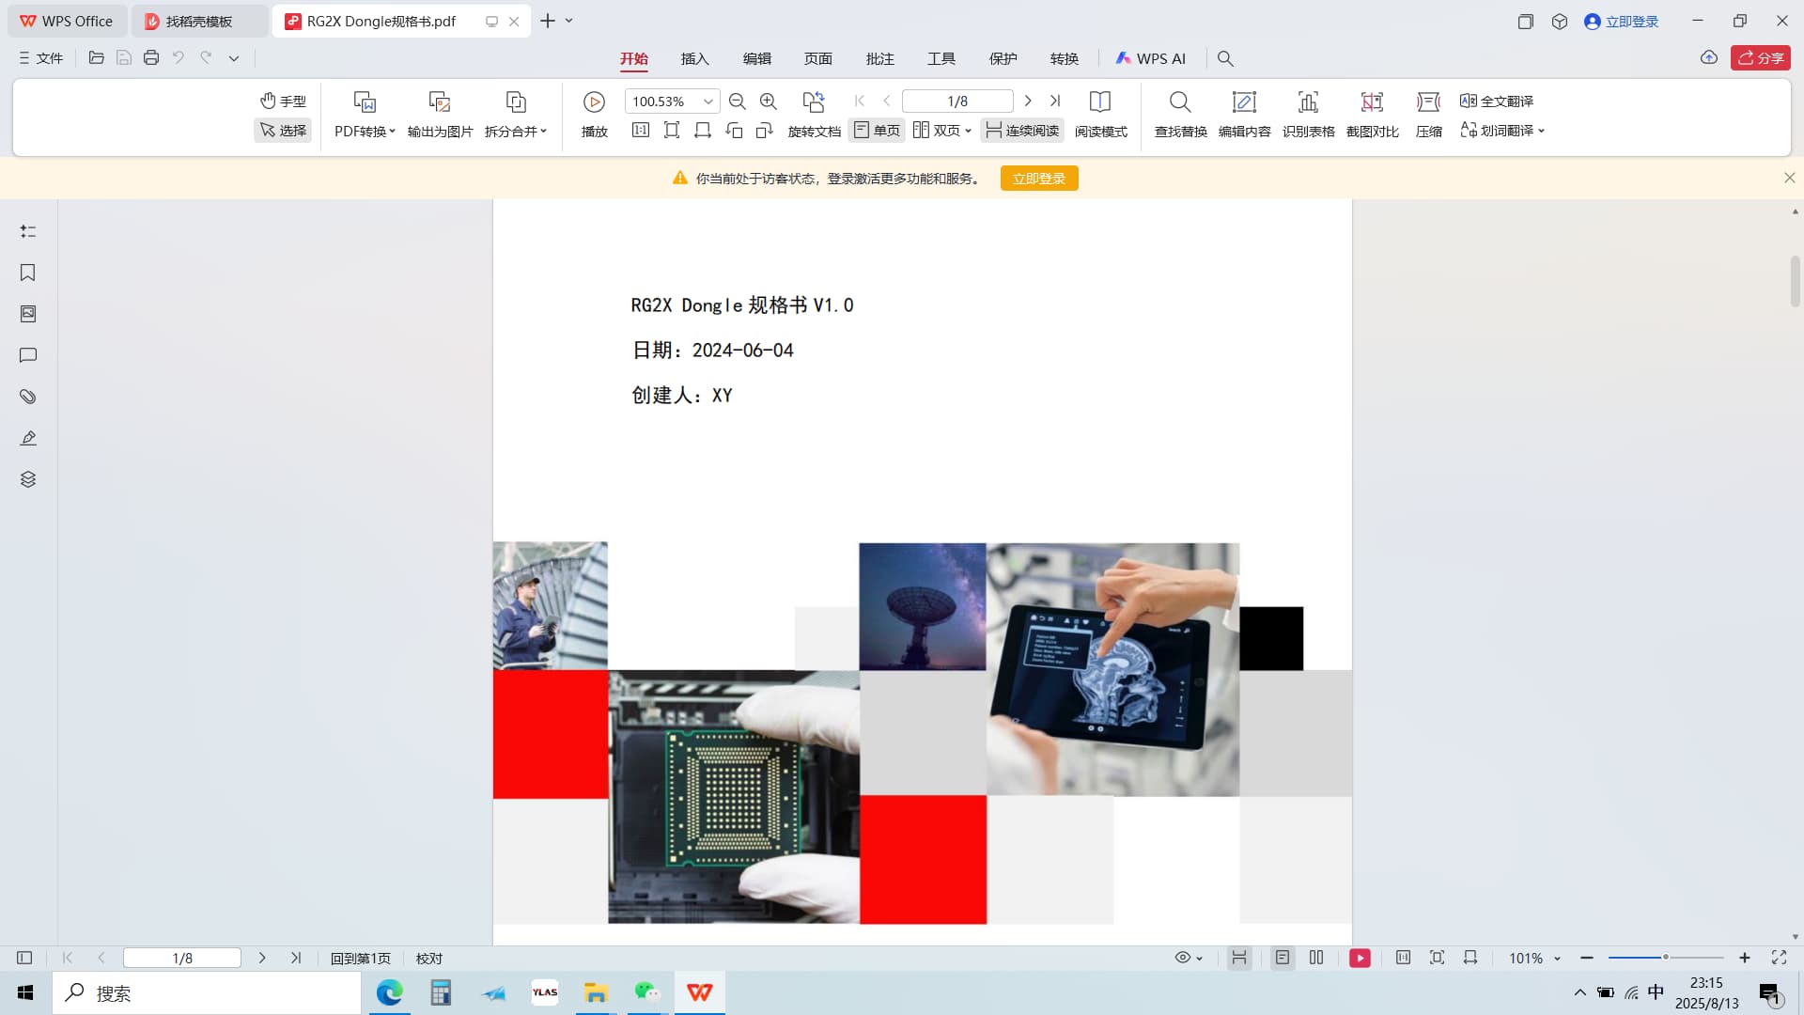Open the attachments paperclip icon in sidebar
Screen dimensions: 1804x1015
point(28,397)
